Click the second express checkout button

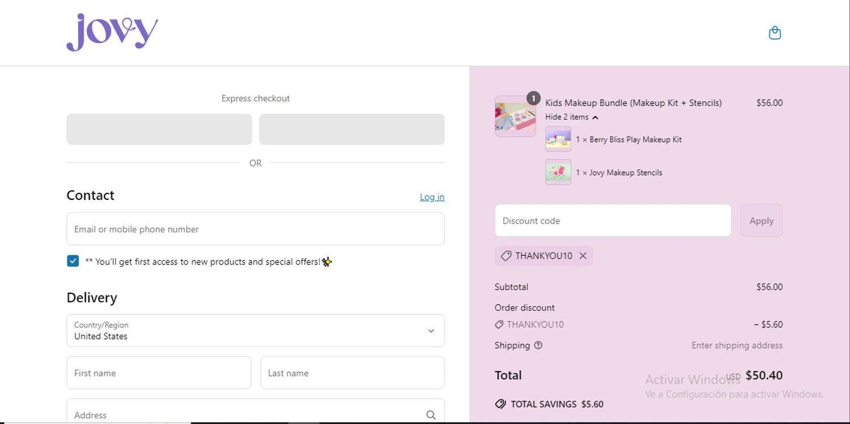(x=352, y=129)
